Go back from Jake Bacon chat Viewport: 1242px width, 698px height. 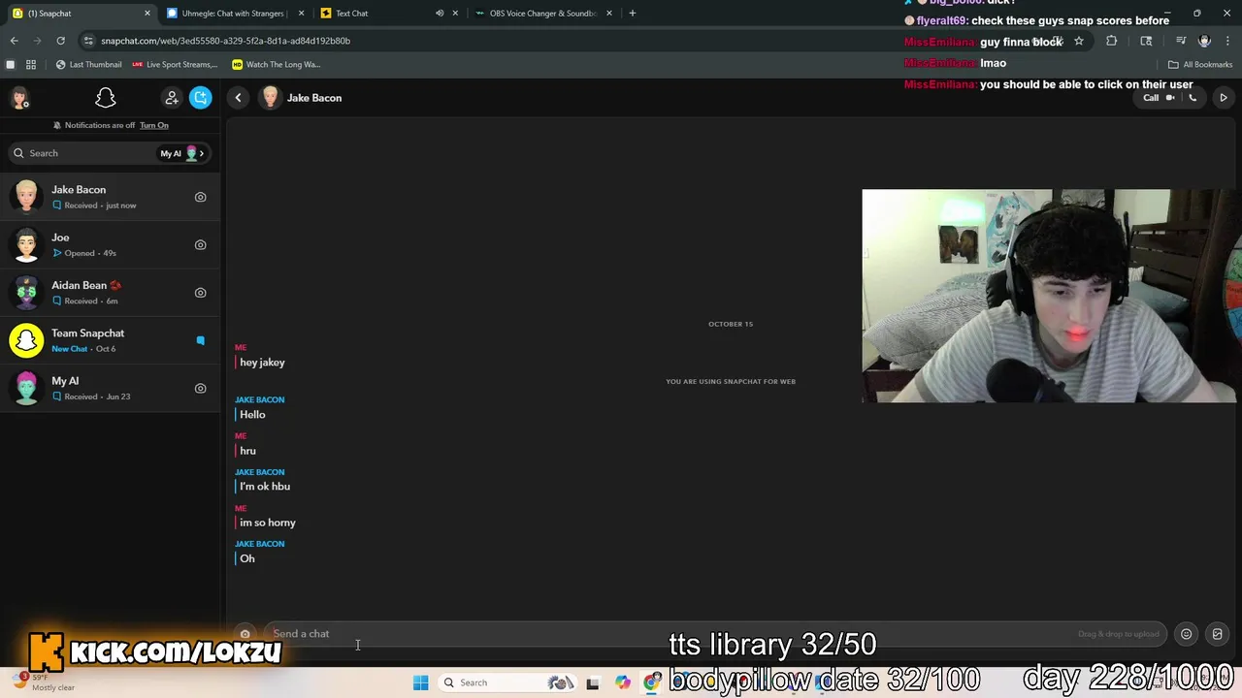pos(238,98)
